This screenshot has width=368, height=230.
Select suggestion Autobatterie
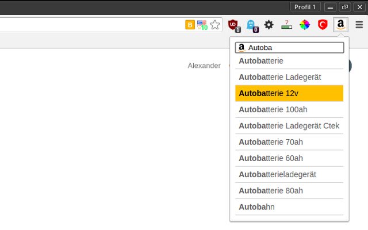tap(289, 61)
